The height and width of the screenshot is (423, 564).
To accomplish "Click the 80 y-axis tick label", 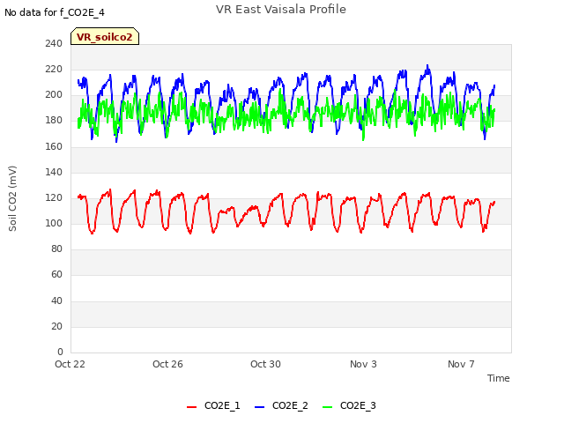I will (56, 249).
